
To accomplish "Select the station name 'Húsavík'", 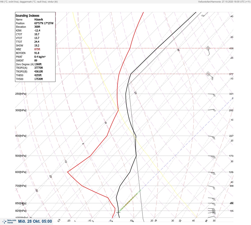I will click(x=39, y=19).
